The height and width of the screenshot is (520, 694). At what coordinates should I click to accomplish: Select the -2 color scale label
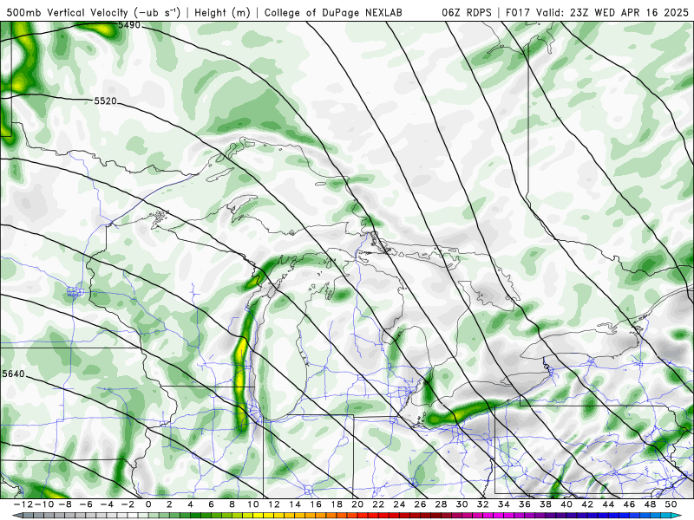point(128,504)
